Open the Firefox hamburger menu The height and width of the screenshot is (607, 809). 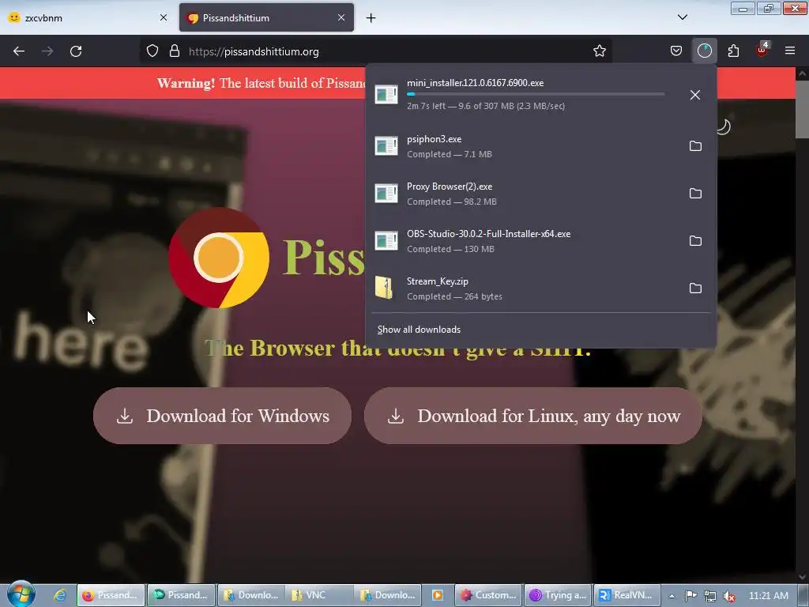pyautogui.click(x=790, y=51)
